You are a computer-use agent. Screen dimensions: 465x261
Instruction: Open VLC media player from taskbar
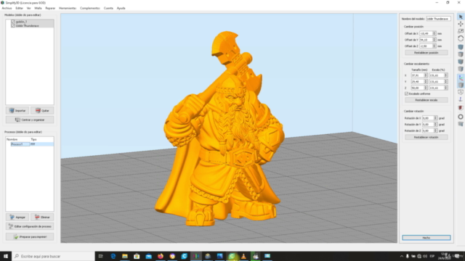243,256
